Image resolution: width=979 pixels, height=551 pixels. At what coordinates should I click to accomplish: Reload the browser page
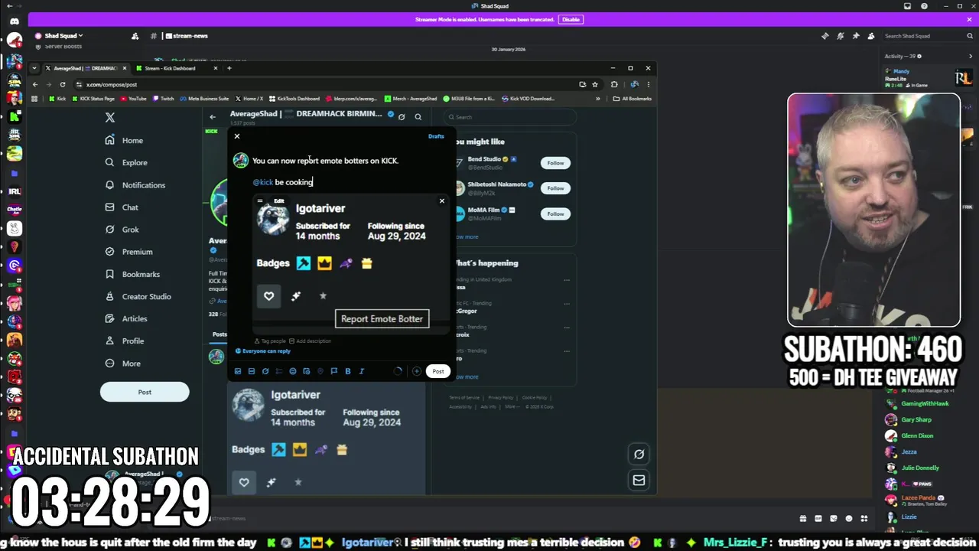63,84
